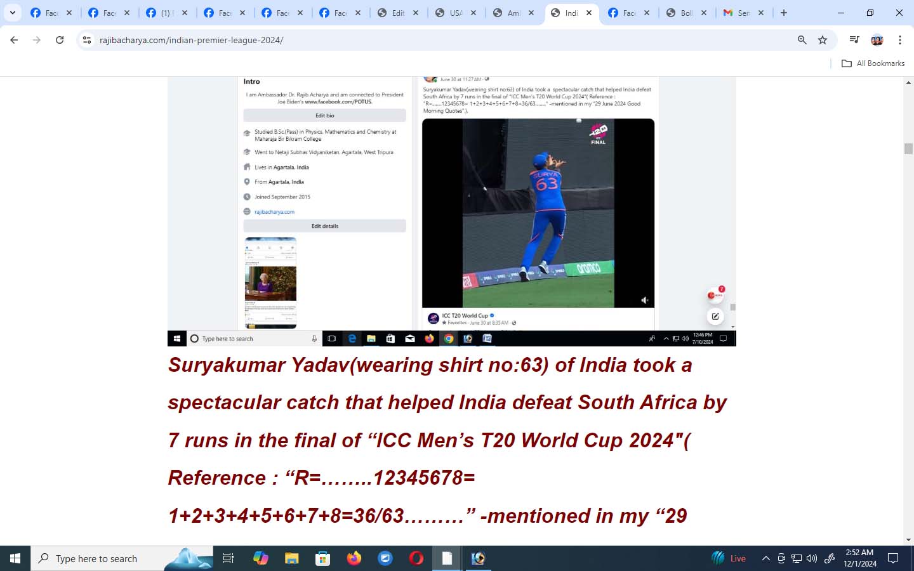Open the system tray icon beside the hidden-icons arrow

(x=781, y=558)
